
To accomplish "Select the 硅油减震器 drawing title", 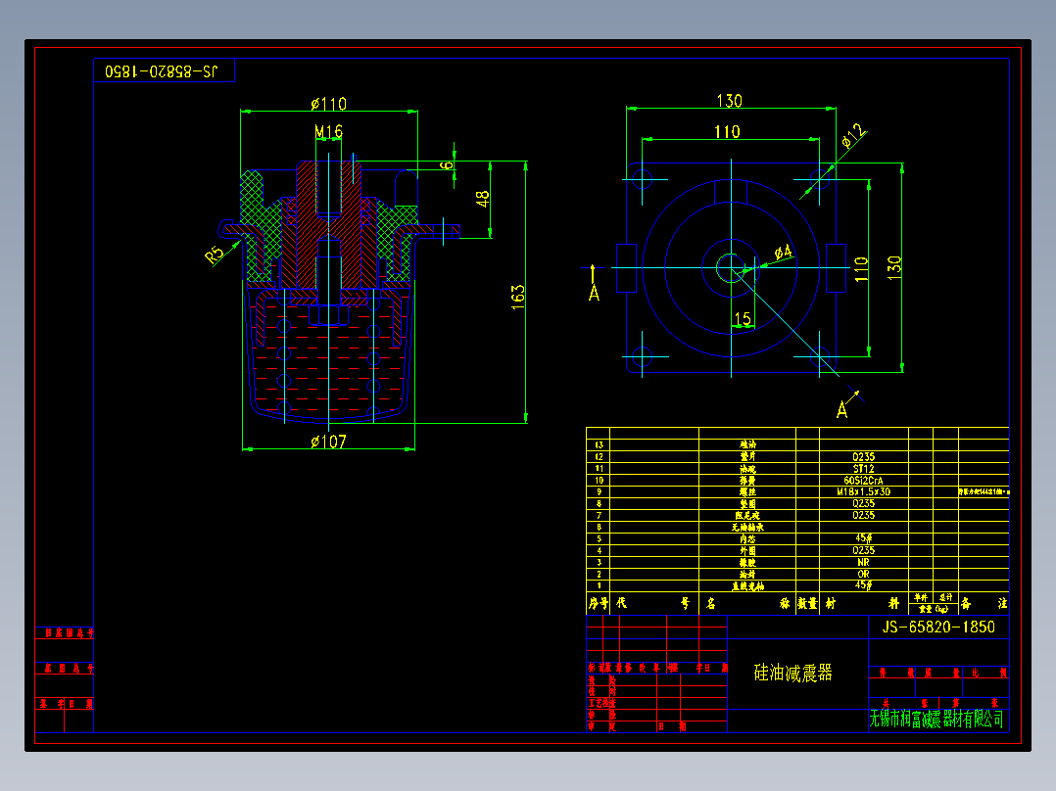I will point(792,673).
